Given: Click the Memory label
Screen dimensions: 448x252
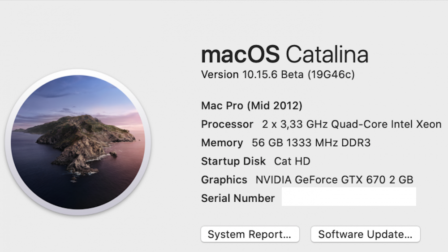Looking at the screenshot, I should point(222,143).
